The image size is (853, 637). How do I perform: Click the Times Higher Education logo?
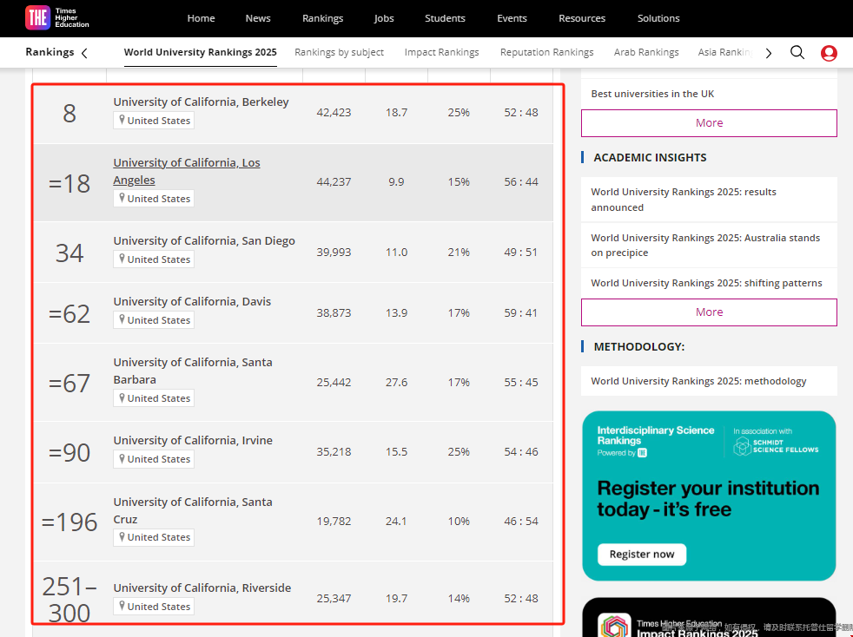tap(57, 18)
